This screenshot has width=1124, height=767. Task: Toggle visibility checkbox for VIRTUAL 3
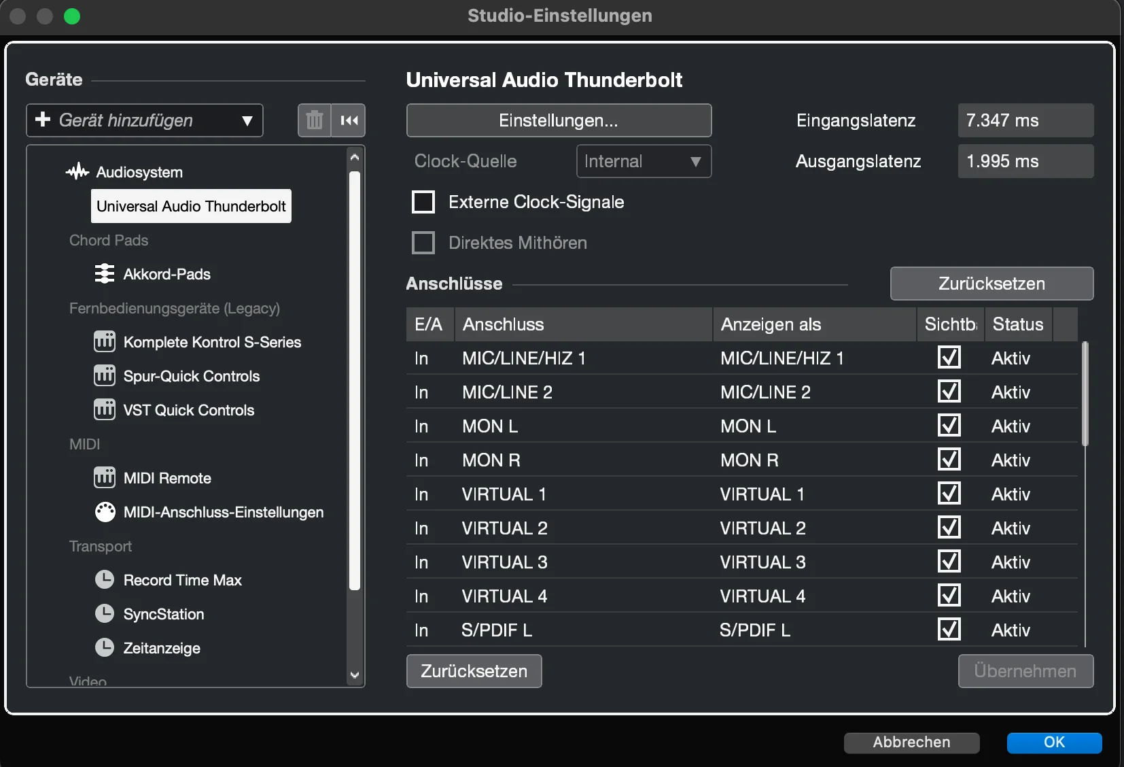pos(949,562)
